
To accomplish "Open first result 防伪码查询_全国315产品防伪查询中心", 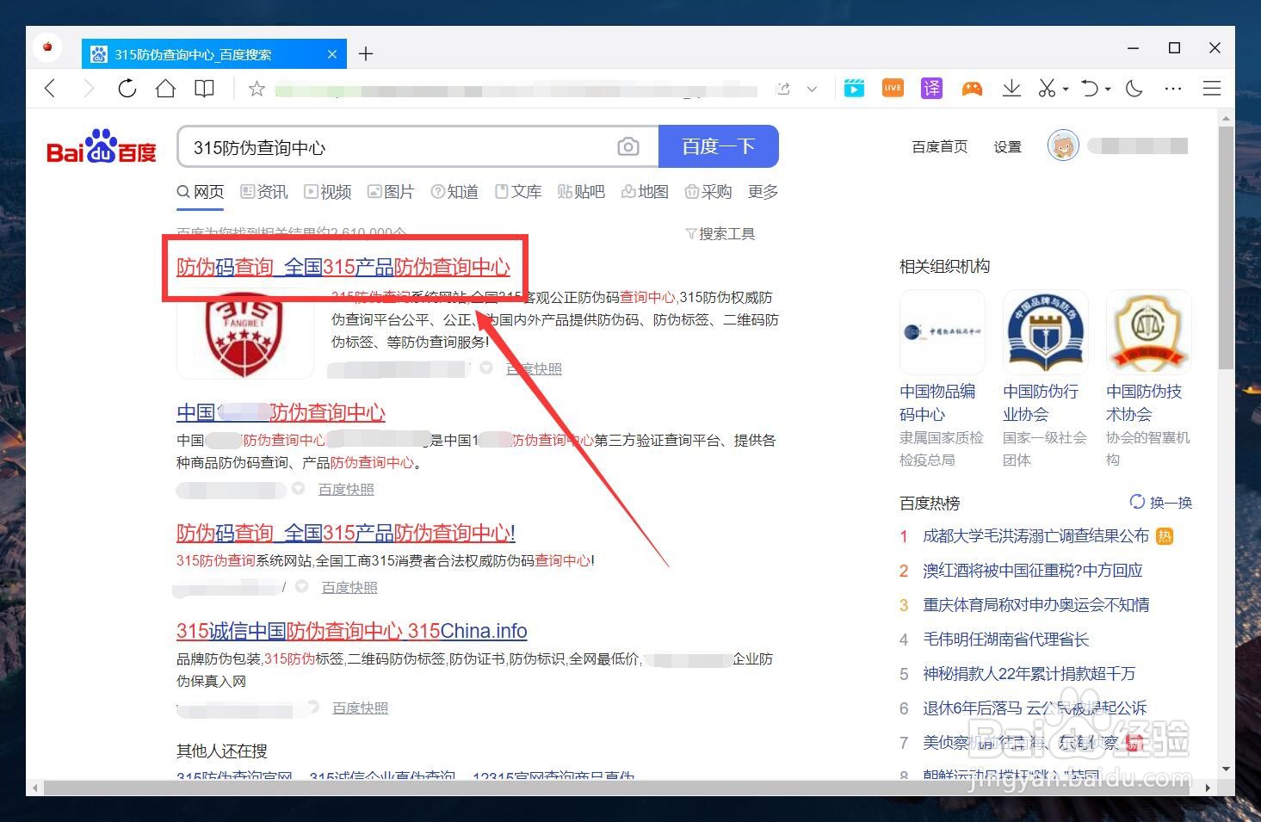I will tap(343, 267).
